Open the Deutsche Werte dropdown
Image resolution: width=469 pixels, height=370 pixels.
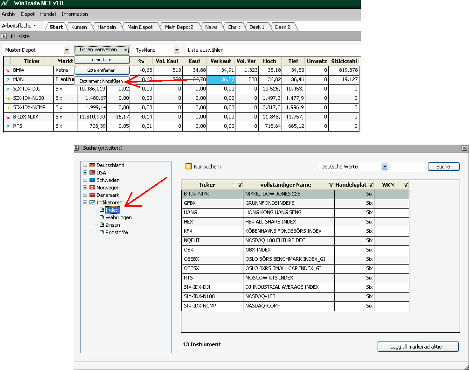(x=385, y=167)
